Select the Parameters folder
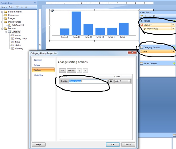176x149 pixels. [x=14, y=15]
